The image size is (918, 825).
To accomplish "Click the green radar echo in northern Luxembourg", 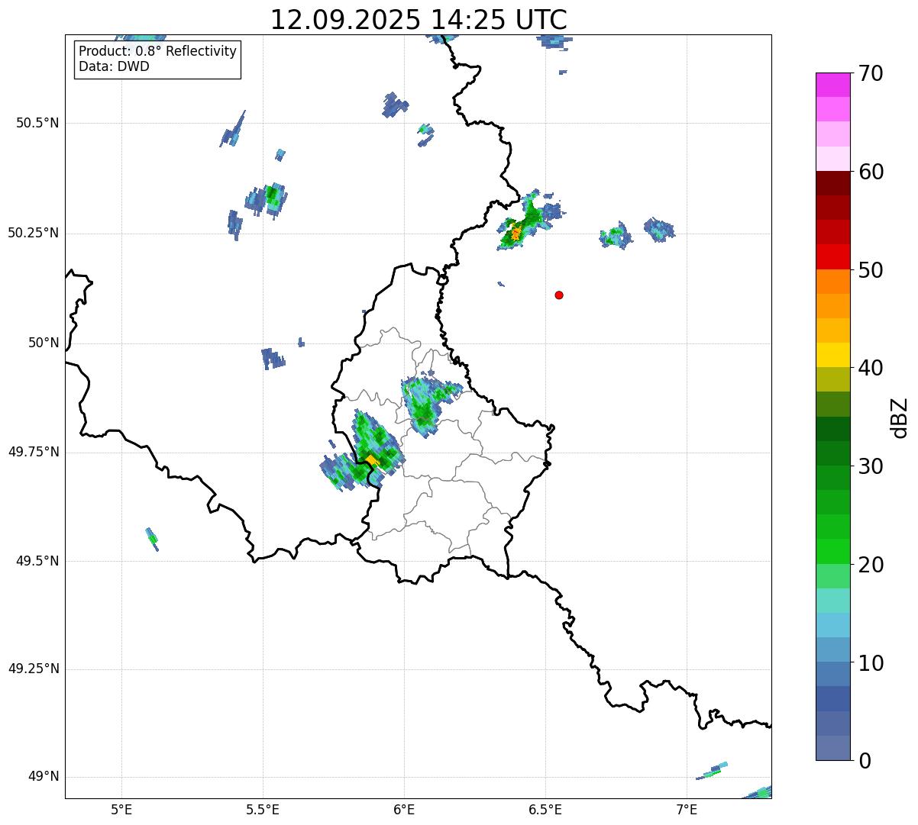I will [425, 403].
